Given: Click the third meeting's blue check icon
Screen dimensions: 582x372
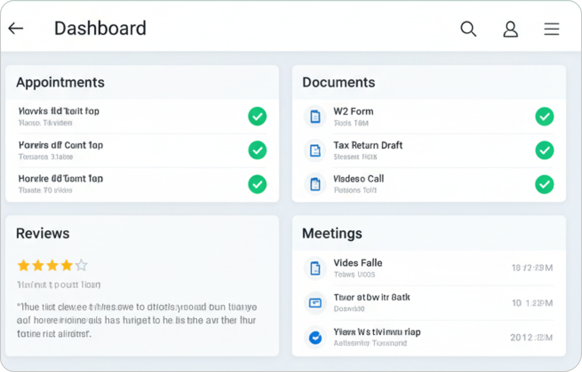Looking at the screenshot, I should pyautogui.click(x=315, y=338).
